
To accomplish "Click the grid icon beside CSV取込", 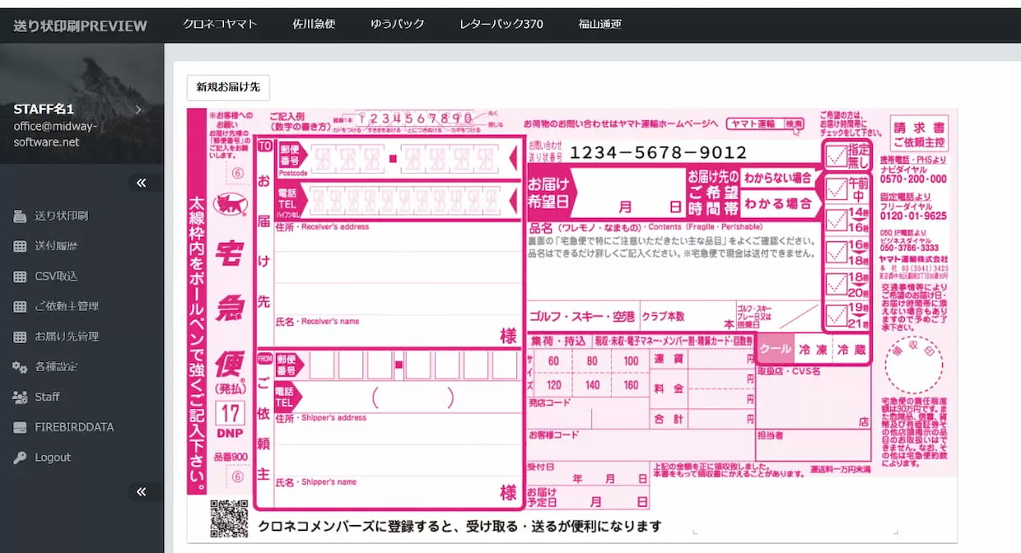I will click(x=21, y=276).
